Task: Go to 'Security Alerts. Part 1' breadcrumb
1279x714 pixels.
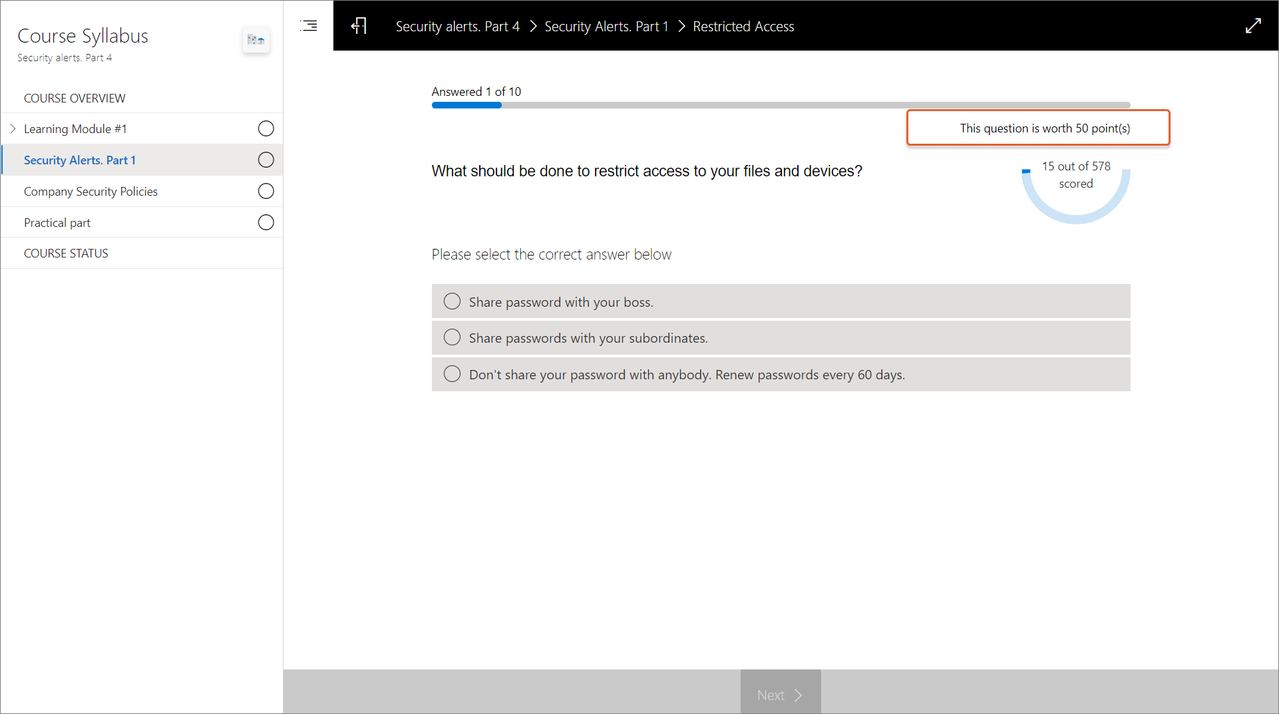Action: (606, 27)
